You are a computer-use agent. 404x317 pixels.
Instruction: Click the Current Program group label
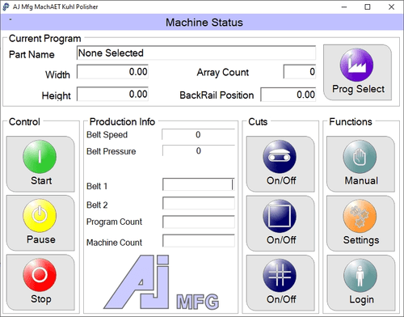click(x=44, y=39)
